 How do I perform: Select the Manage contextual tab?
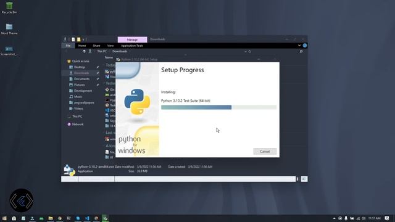[x=132, y=39]
